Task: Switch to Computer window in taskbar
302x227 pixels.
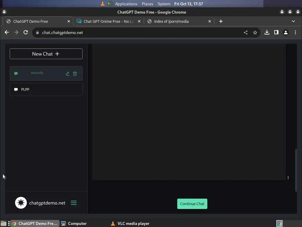Action: point(74,223)
